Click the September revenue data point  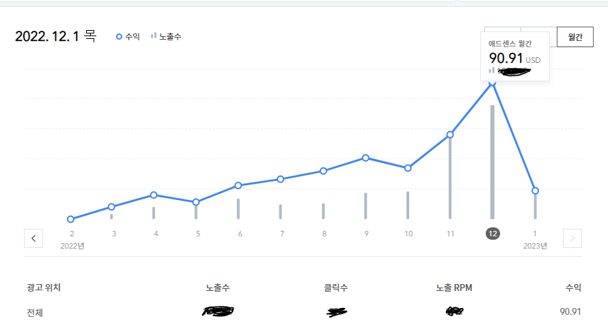pyautogui.click(x=365, y=158)
